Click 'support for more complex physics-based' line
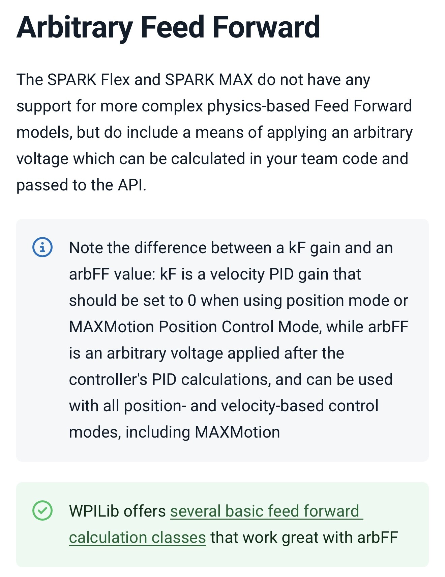This screenshot has width=445, height=577. pos(214,106)
